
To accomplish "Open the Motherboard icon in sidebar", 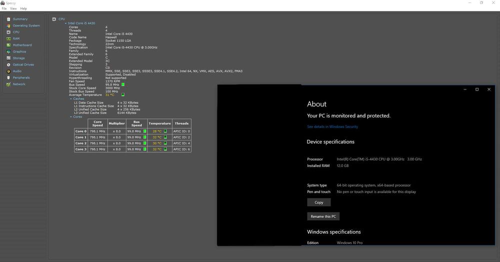I will click(x=8, y=45).
